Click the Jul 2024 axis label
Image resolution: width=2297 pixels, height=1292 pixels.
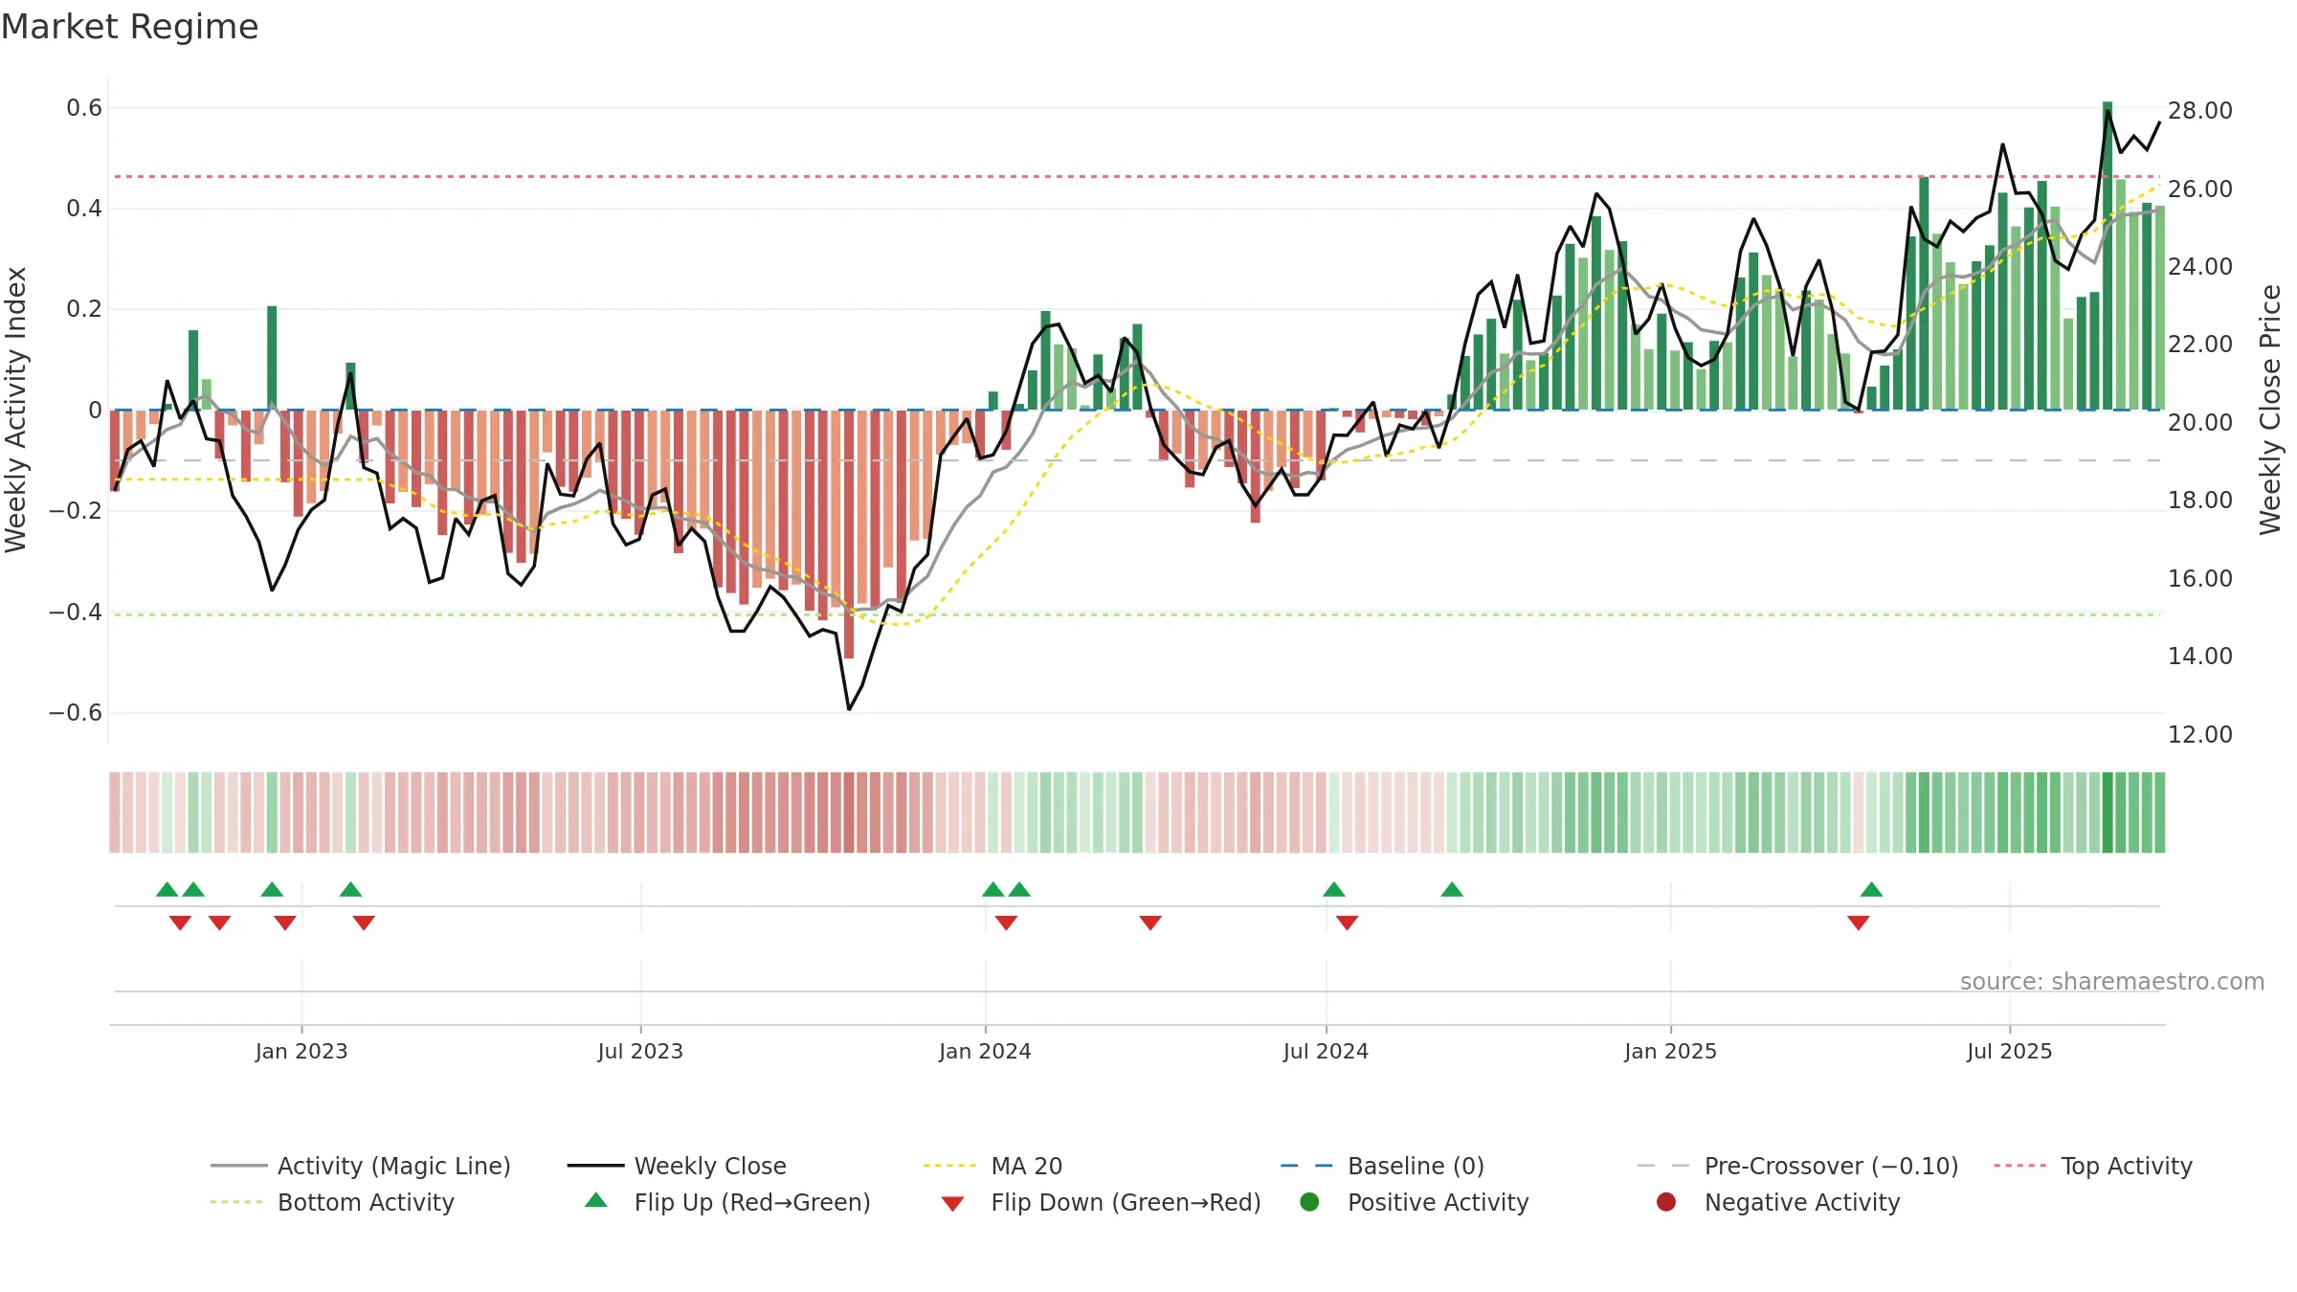[1326, 1051]
